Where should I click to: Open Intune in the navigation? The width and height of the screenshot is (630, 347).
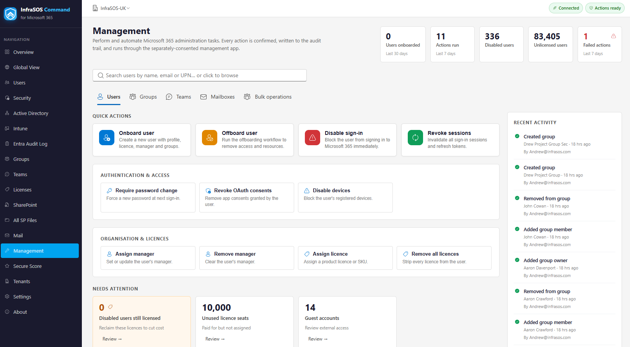pyautogui.click(x=40, y=128)
